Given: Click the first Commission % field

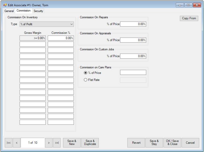Looking at the screenshot, I should pos(61,38).
